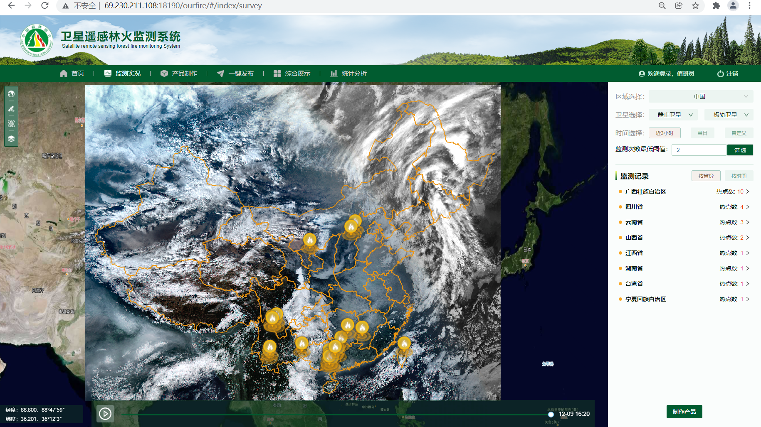Click the 山西省 record name
Viewport: 761px width, 427px height.
tap(634, 238)
